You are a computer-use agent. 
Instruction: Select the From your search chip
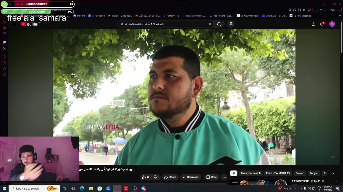[x=251, y=173]
